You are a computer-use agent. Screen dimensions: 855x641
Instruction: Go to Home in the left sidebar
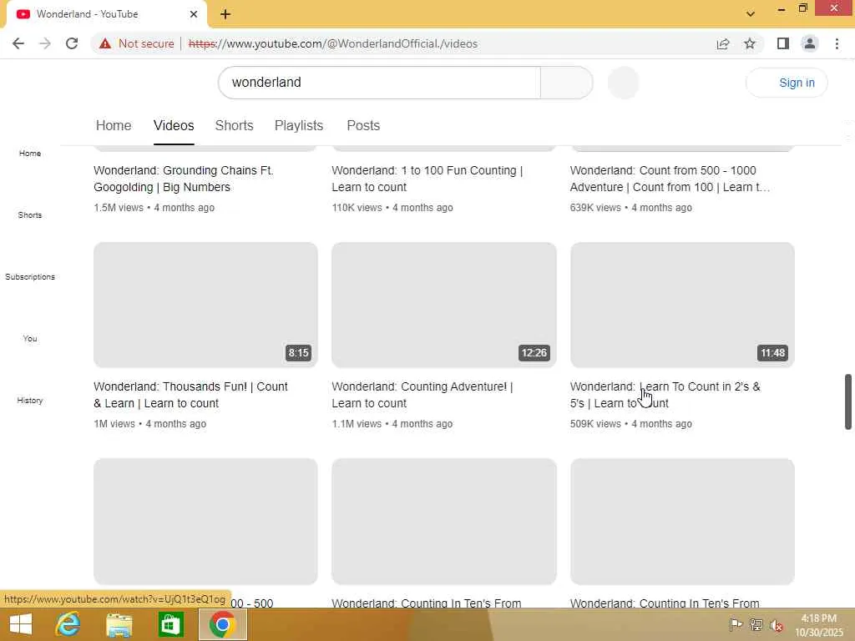click(30, 154)
